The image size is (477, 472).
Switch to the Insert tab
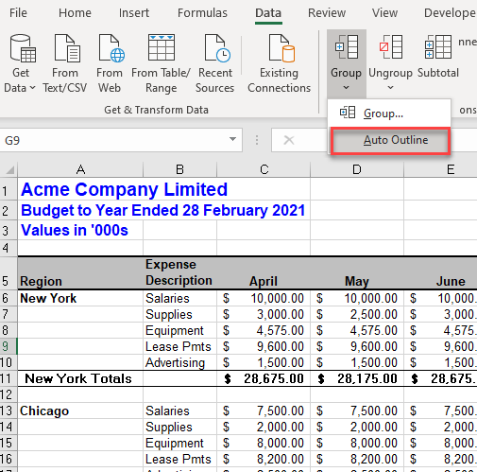[134, 13]
